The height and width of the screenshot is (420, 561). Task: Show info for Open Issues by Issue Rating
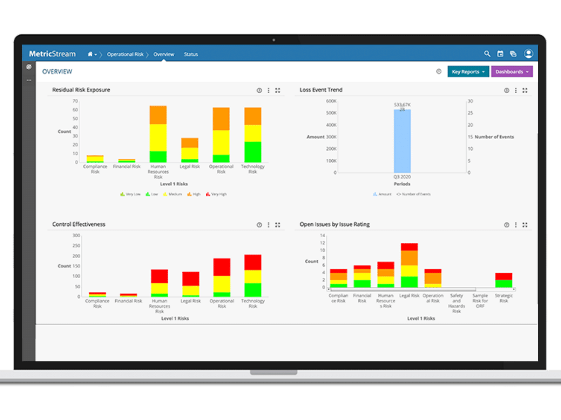click(507, 225)
